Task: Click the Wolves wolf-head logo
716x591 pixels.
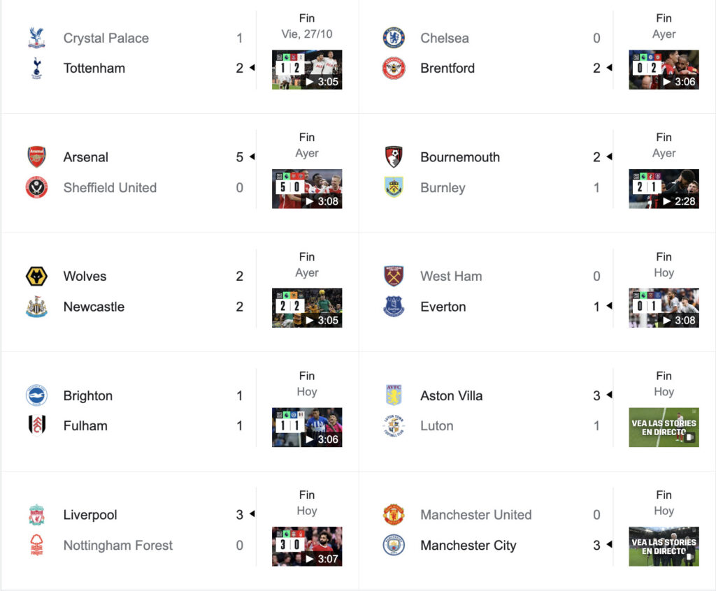Action: point(36,276)
